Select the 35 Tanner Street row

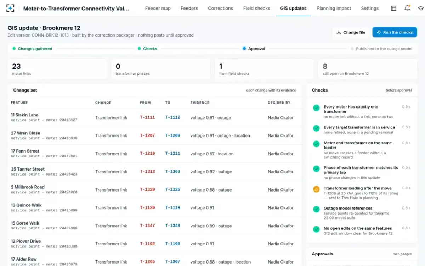[154, 172]
